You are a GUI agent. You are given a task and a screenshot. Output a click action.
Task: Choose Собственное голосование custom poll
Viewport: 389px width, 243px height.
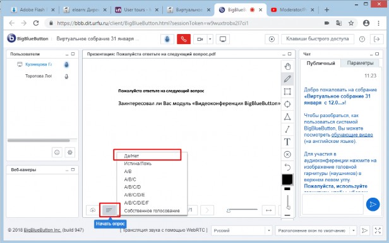(x=152, y=211)
